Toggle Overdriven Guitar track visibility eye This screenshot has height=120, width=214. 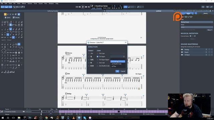pos(24,112)
